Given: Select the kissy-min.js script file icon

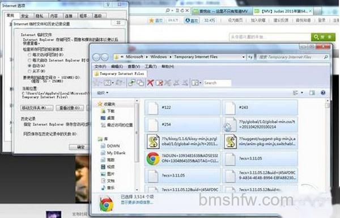Looking at the screenshot, I should point(154,141).
